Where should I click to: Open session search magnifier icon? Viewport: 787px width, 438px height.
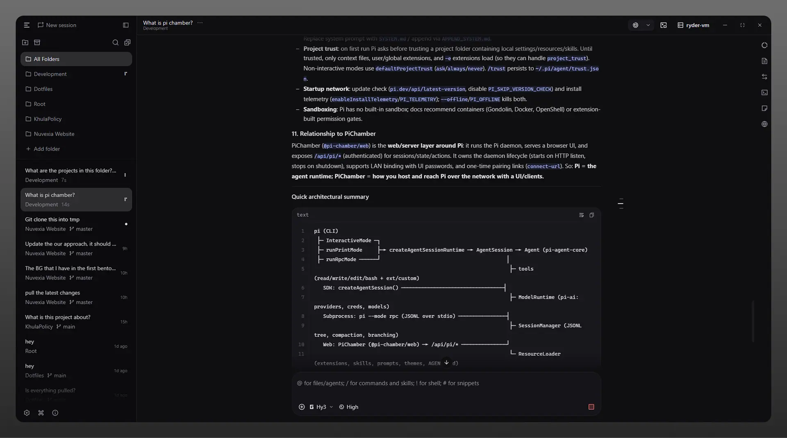(116, 42)
